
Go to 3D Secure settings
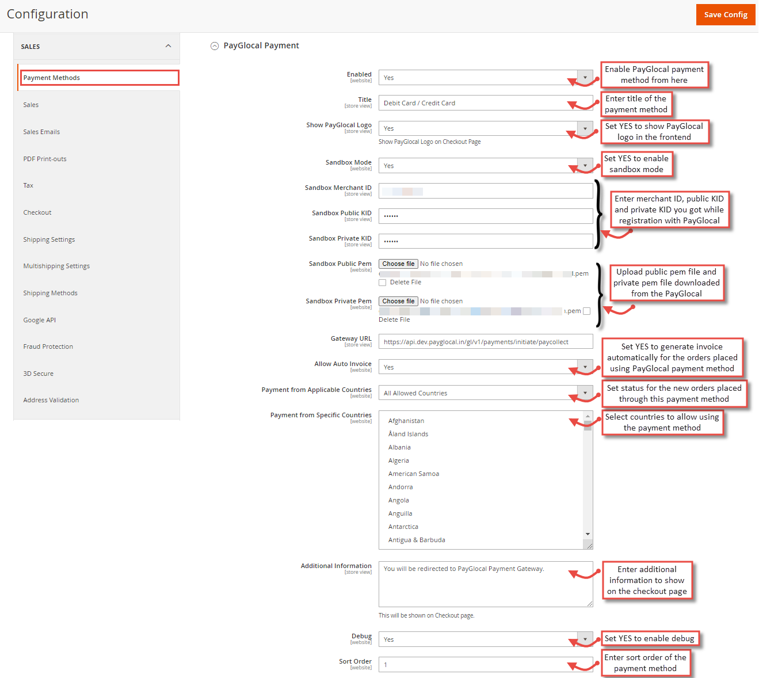pos(39,374)
